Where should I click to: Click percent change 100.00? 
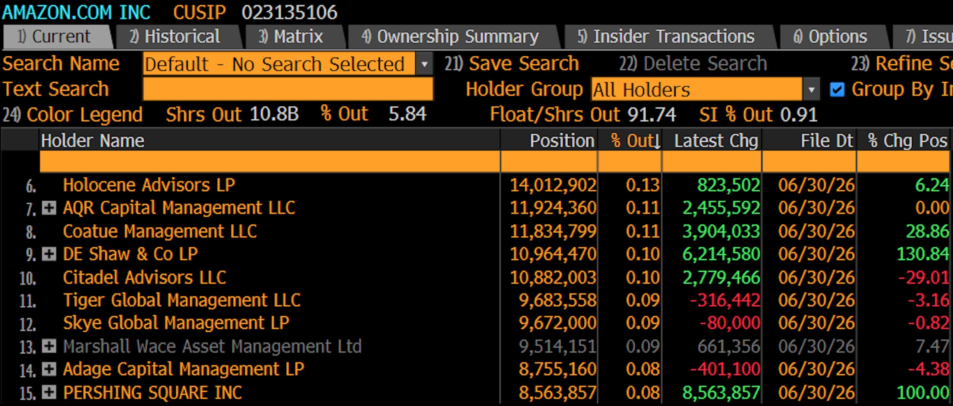923,392
